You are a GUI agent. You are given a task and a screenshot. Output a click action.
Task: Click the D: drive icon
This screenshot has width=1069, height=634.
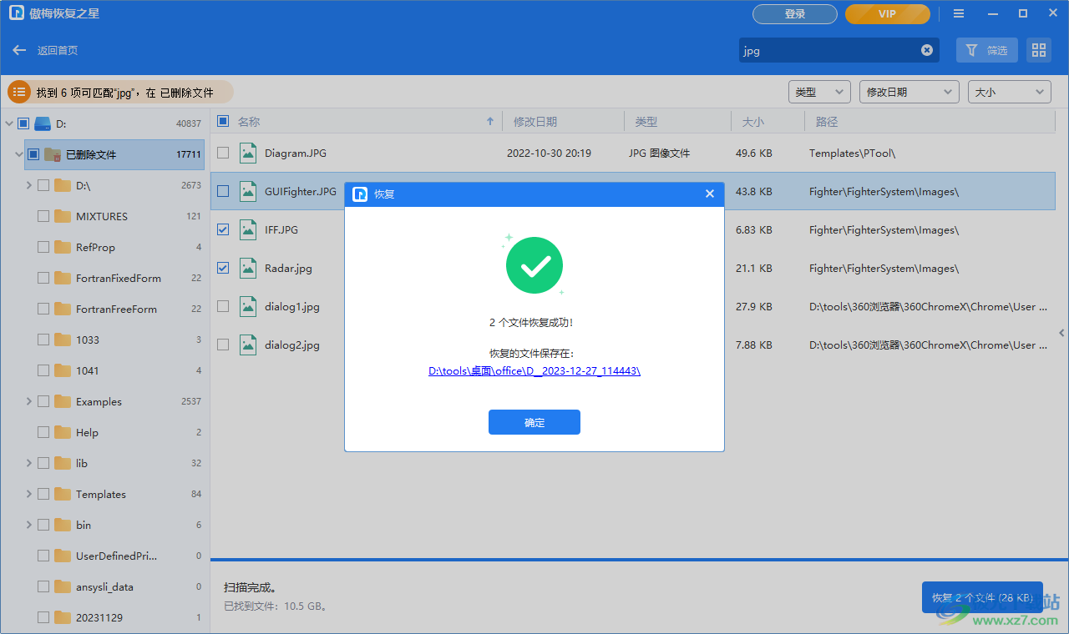point(43,123)
